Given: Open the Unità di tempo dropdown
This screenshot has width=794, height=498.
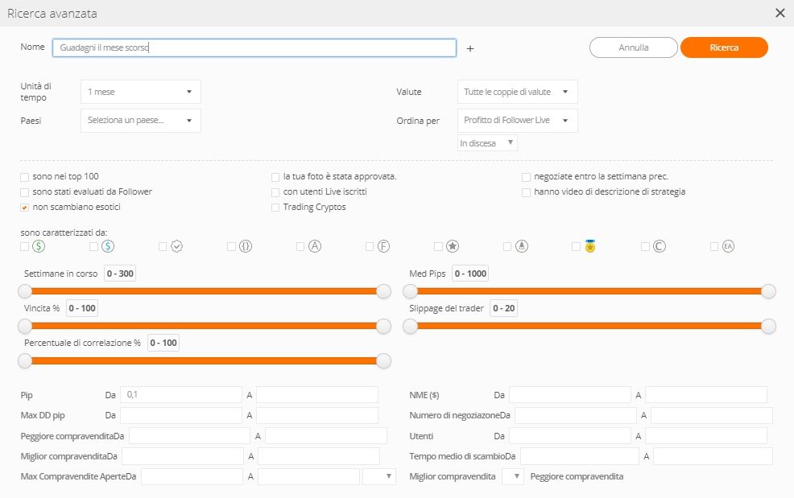Looking at the screenshot, I should pyautogui.click(x=141, y=92).
